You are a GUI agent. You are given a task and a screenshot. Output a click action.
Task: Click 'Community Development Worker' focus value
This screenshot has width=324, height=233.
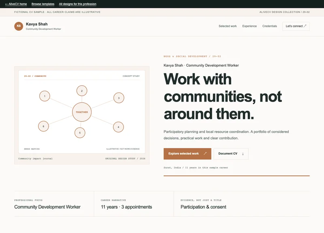click(x=47, y=207)
